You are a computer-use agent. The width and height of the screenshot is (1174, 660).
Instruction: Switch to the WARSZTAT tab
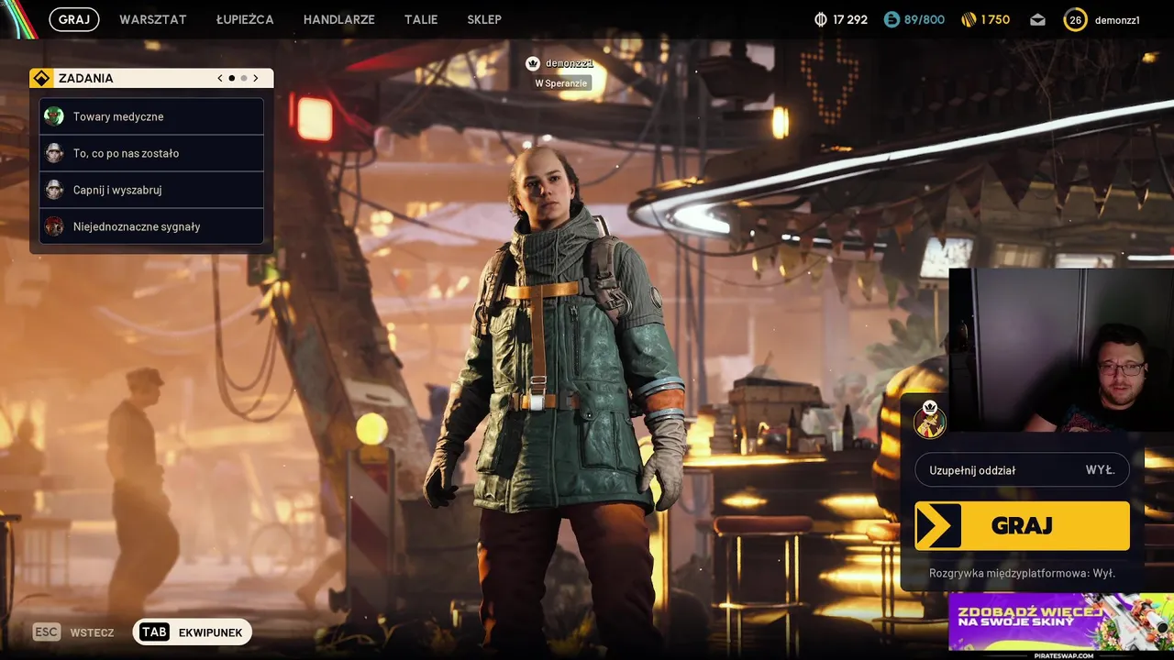point(153,19)
